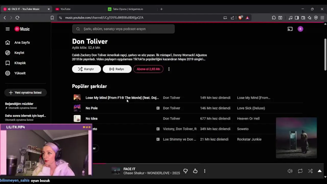Click the Karıştır shuffle button

point(86,69)
